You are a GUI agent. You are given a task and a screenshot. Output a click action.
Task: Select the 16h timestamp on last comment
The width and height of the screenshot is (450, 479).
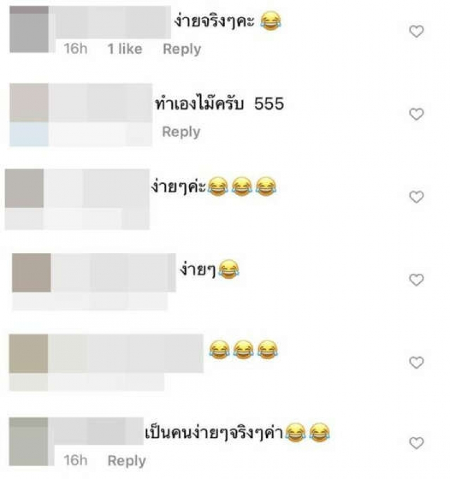click(x=75, y=460)
